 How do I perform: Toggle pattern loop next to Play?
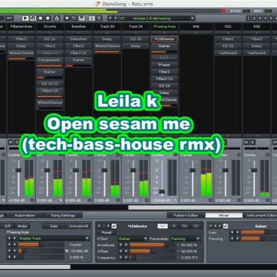tap(33, 18)
